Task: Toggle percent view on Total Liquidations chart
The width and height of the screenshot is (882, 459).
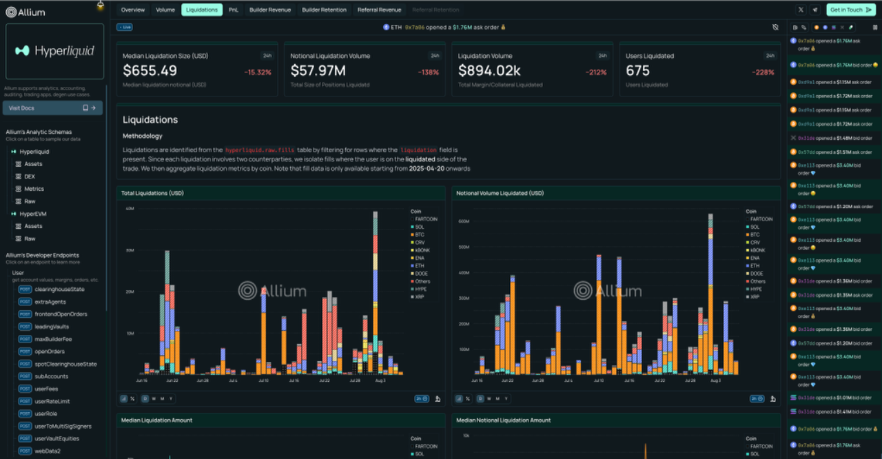Action: click(132, 398)
